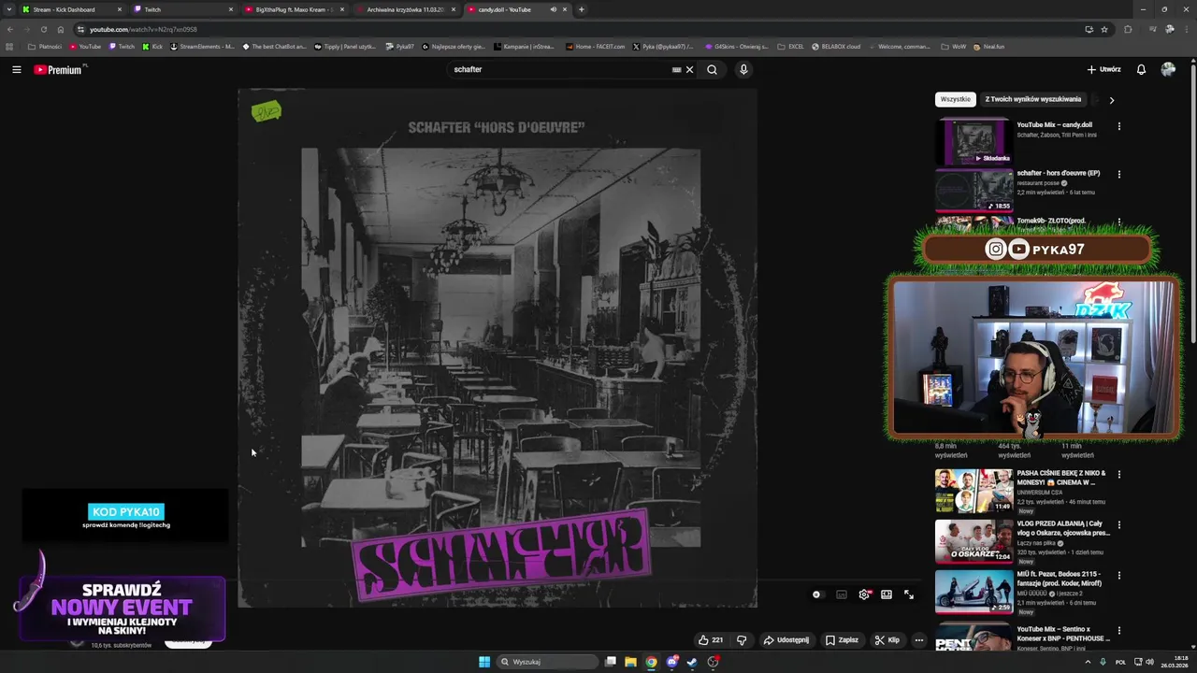Image resolution: width=1197 pixels, height=673 pixels.
Task: Open options for YouTube Mix candy.doll
Action: click(x=1118, y=125)
